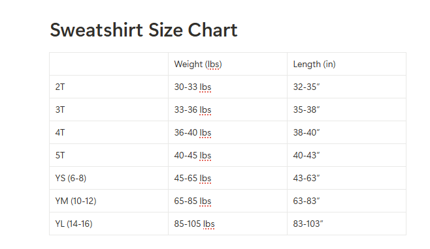Click the 4T size cell
Viewport: 430px width, 249px height.
coord(108,132)
